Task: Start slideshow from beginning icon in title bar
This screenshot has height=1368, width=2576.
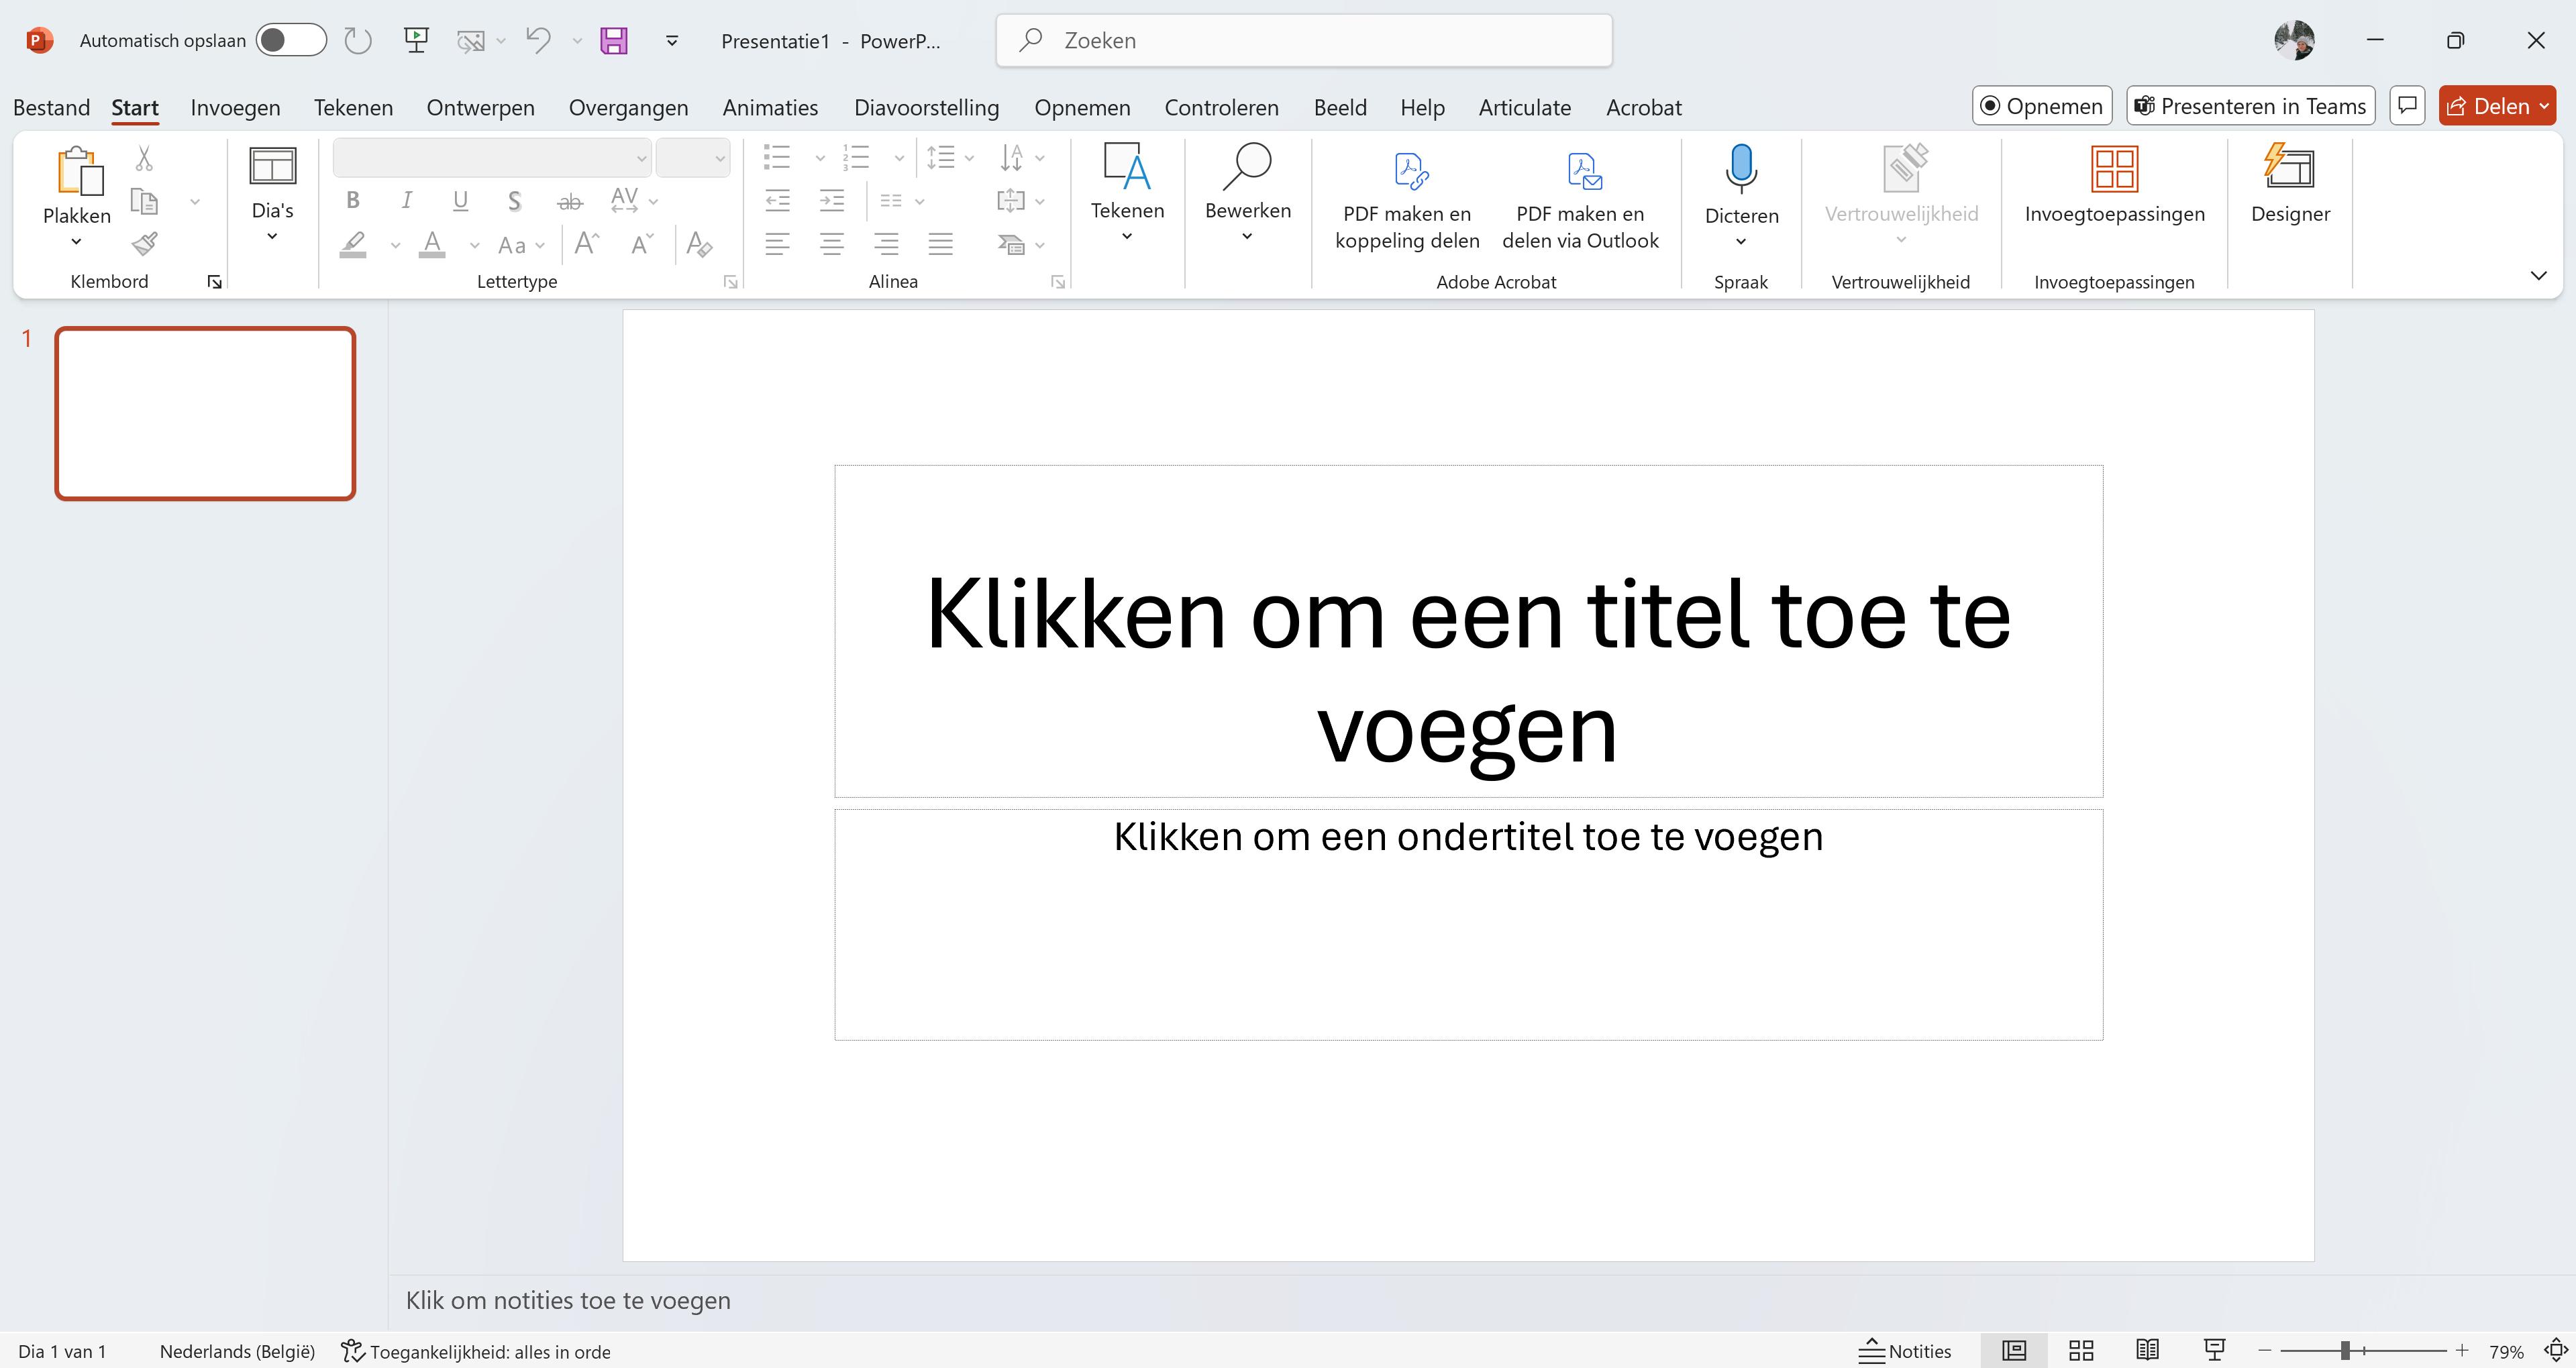Action: (416, 41)
